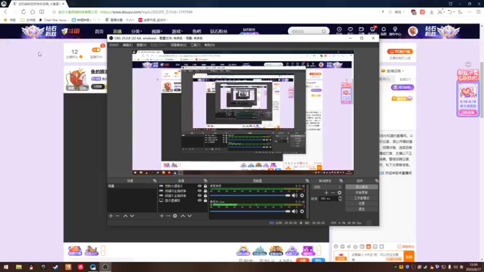Expand the 视频 dropdown in the Douyu navigation
This screenshot has width=484, height=272.
click(x=157, y=31)
